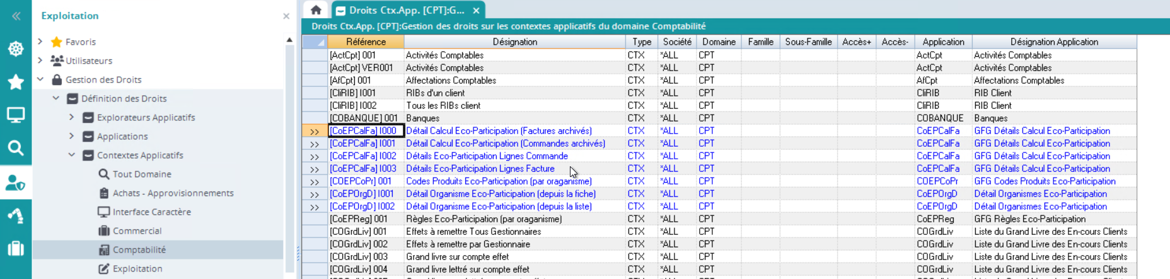1170x279 pixels.
Task: Select the user shield sidebar icon
Action: [16, 183]
